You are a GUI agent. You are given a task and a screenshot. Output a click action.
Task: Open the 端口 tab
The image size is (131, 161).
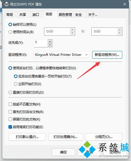pyautogui.click(x=36, y=15)
